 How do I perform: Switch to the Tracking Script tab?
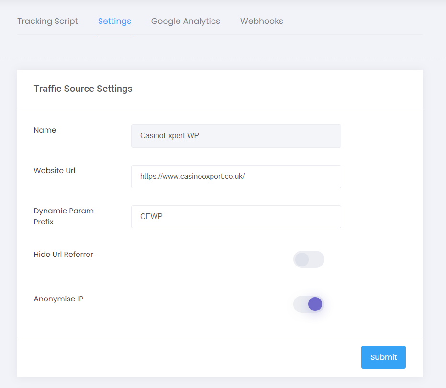click(47, 22)
